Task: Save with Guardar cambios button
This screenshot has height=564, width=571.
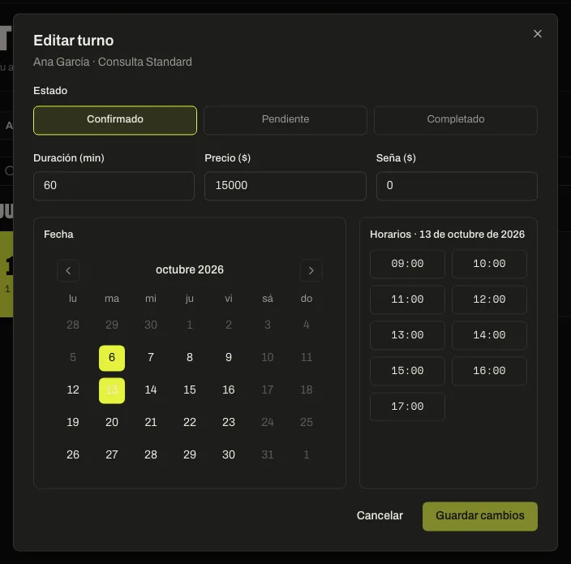Action: click(x=480, y=516)
